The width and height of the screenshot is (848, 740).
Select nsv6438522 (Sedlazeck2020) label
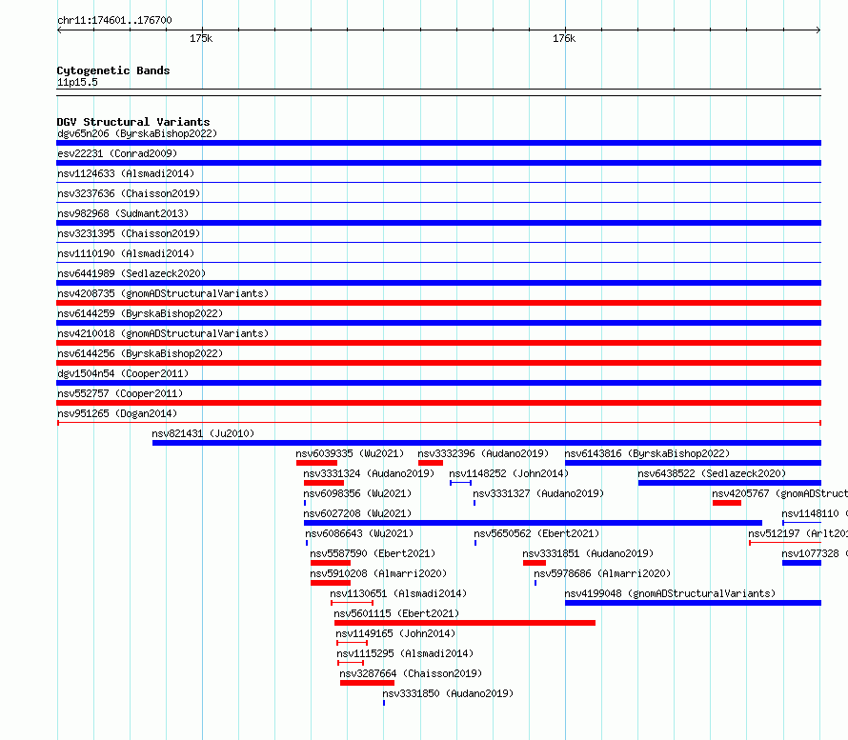tap(712, 473)
